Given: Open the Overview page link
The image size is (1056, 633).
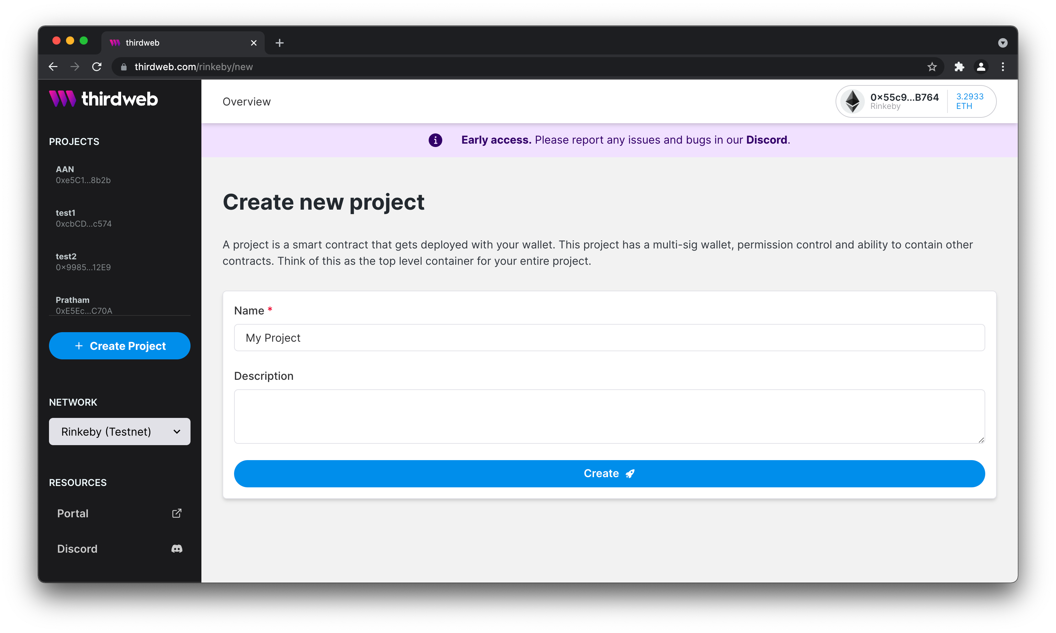Looking at the screenshot, I should 246,101.
